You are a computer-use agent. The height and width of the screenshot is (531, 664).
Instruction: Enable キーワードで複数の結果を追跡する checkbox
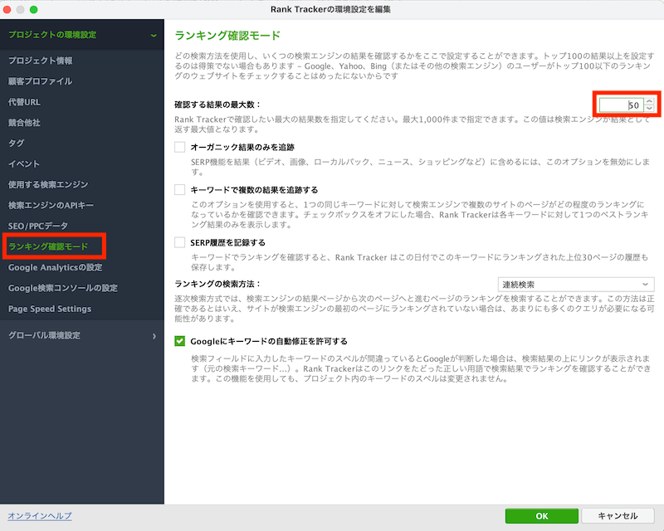click(x=180, y=189)
